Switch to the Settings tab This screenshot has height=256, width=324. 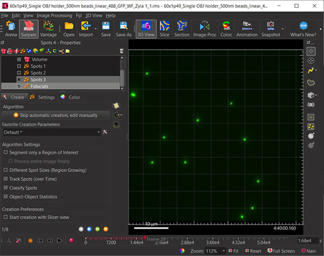pyautogui.click(x=42, y=97)
